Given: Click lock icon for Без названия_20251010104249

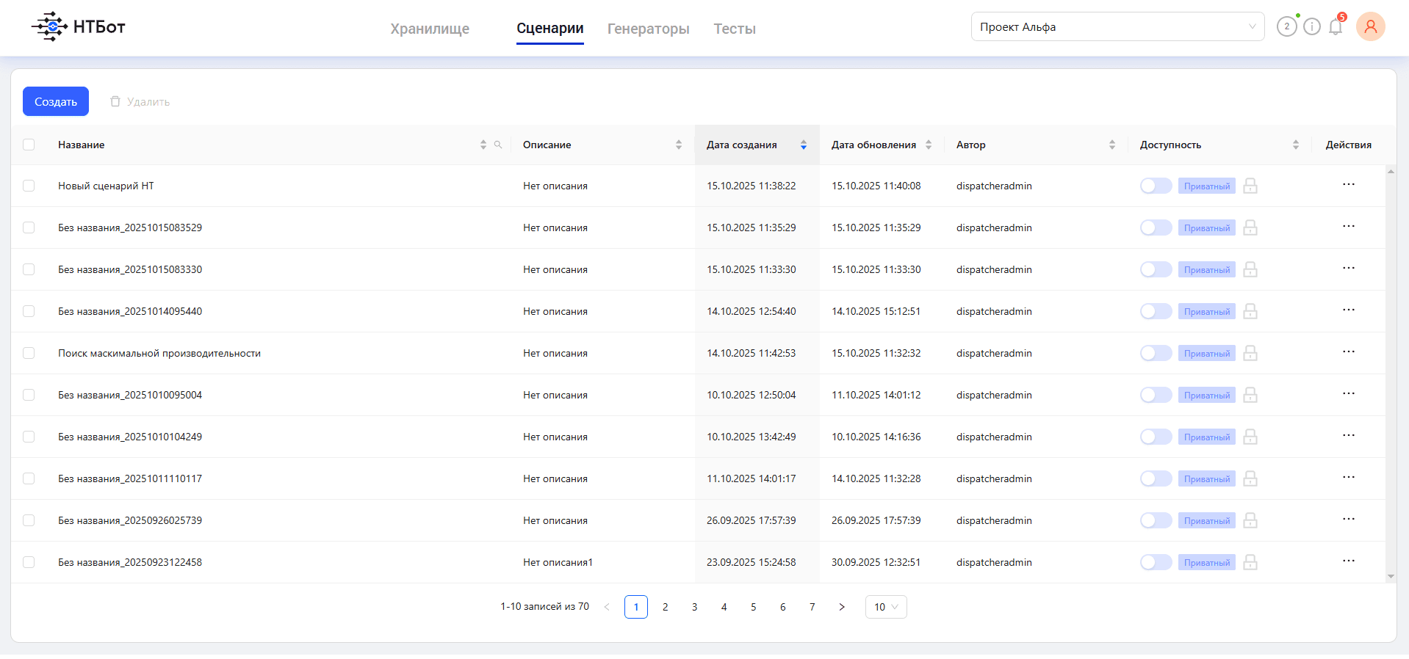Looking at the screenshot, I should [x=1250, y=437].
